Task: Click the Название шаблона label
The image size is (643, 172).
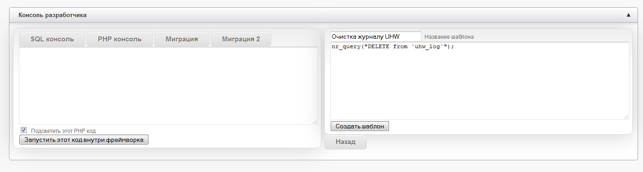Action: (x=449, y=36)
